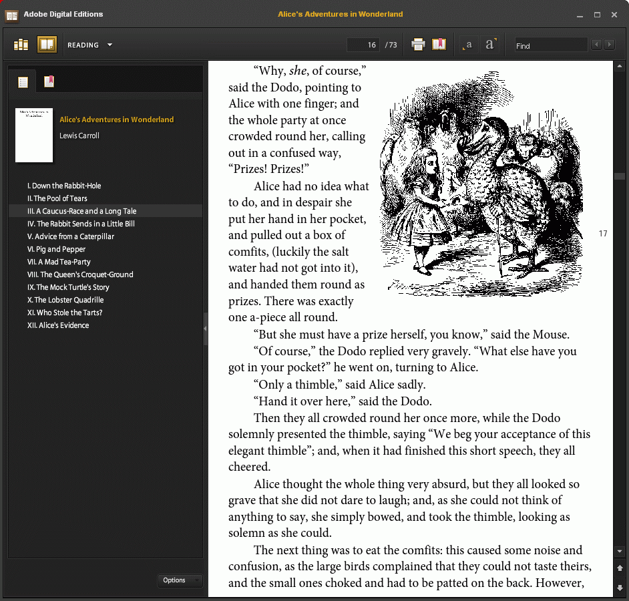Screen dimensions: 629x601
Task: Click the Dodo and Alice illustration
Action: [x=481, y=184]
